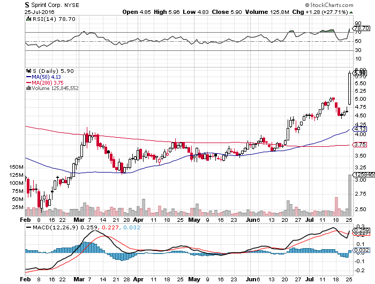Click the '75M' volume axis label
The height and width of the screenshot is (284, 375).
coord(18,191)
